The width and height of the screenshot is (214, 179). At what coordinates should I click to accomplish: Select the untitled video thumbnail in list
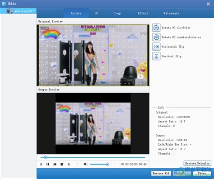coord(18,11)
